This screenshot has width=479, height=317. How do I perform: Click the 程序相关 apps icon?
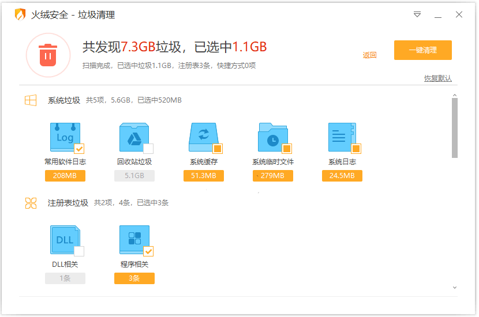click(134, 240)
